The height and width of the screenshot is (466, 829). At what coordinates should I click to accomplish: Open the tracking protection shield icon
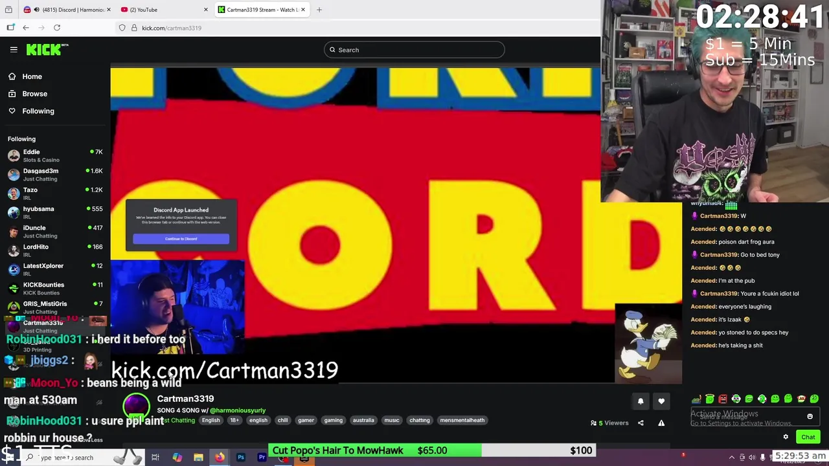122,28
